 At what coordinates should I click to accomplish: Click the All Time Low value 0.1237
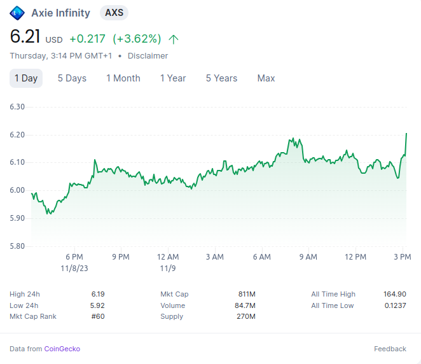[395, 305]
